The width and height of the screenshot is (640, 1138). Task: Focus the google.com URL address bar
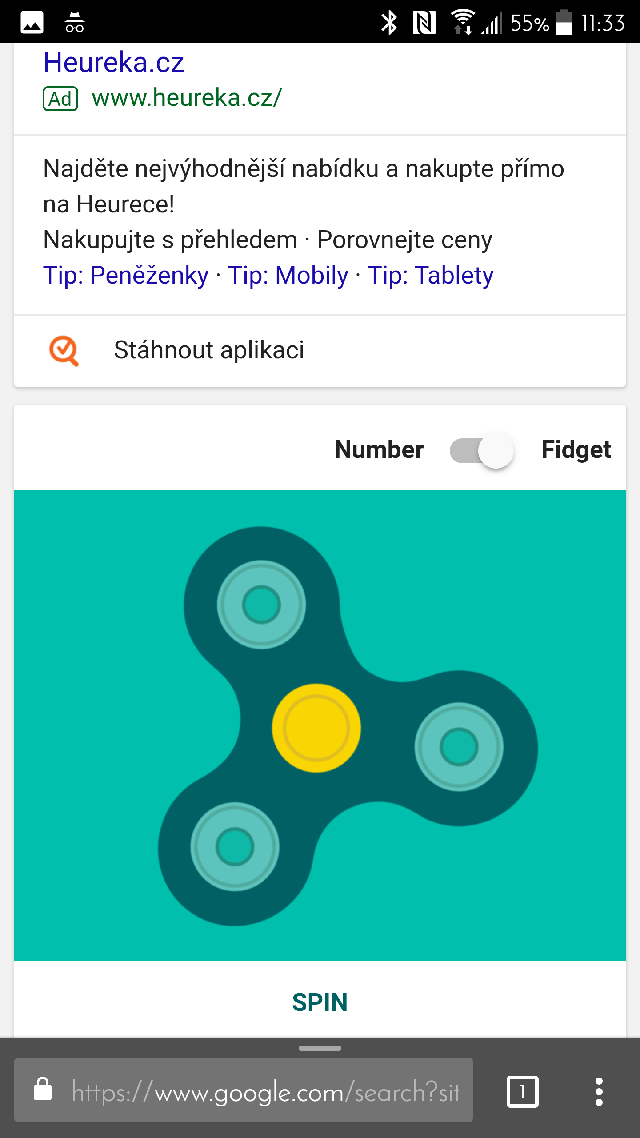coord(244,1090)
